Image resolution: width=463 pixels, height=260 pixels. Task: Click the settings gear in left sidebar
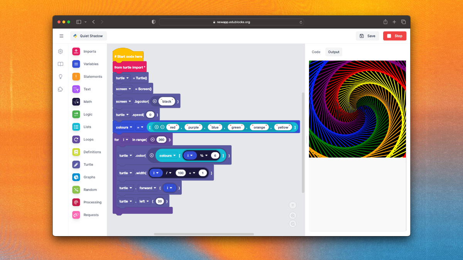pyautogui.click(x=61, y=51)
